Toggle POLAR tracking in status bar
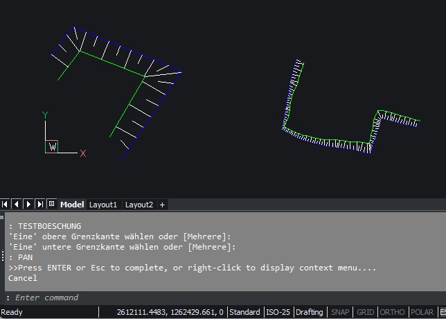 [422, 312]
